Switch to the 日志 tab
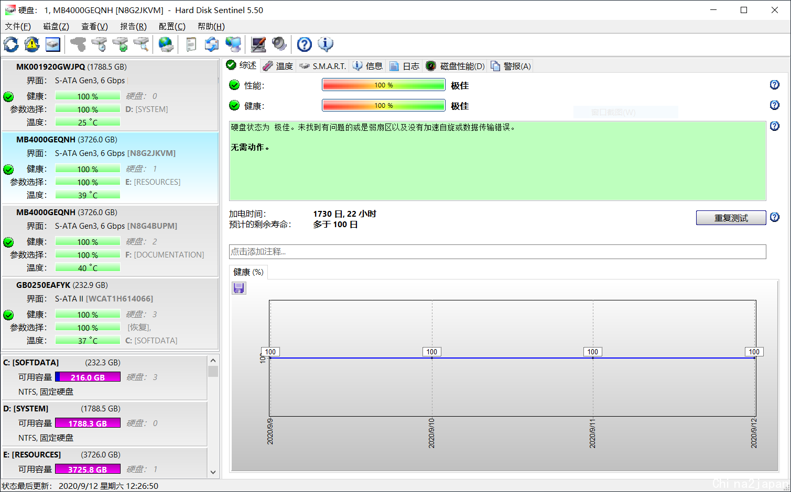The height and width of the screenshot is (492, 791). (x=405, y=66)
